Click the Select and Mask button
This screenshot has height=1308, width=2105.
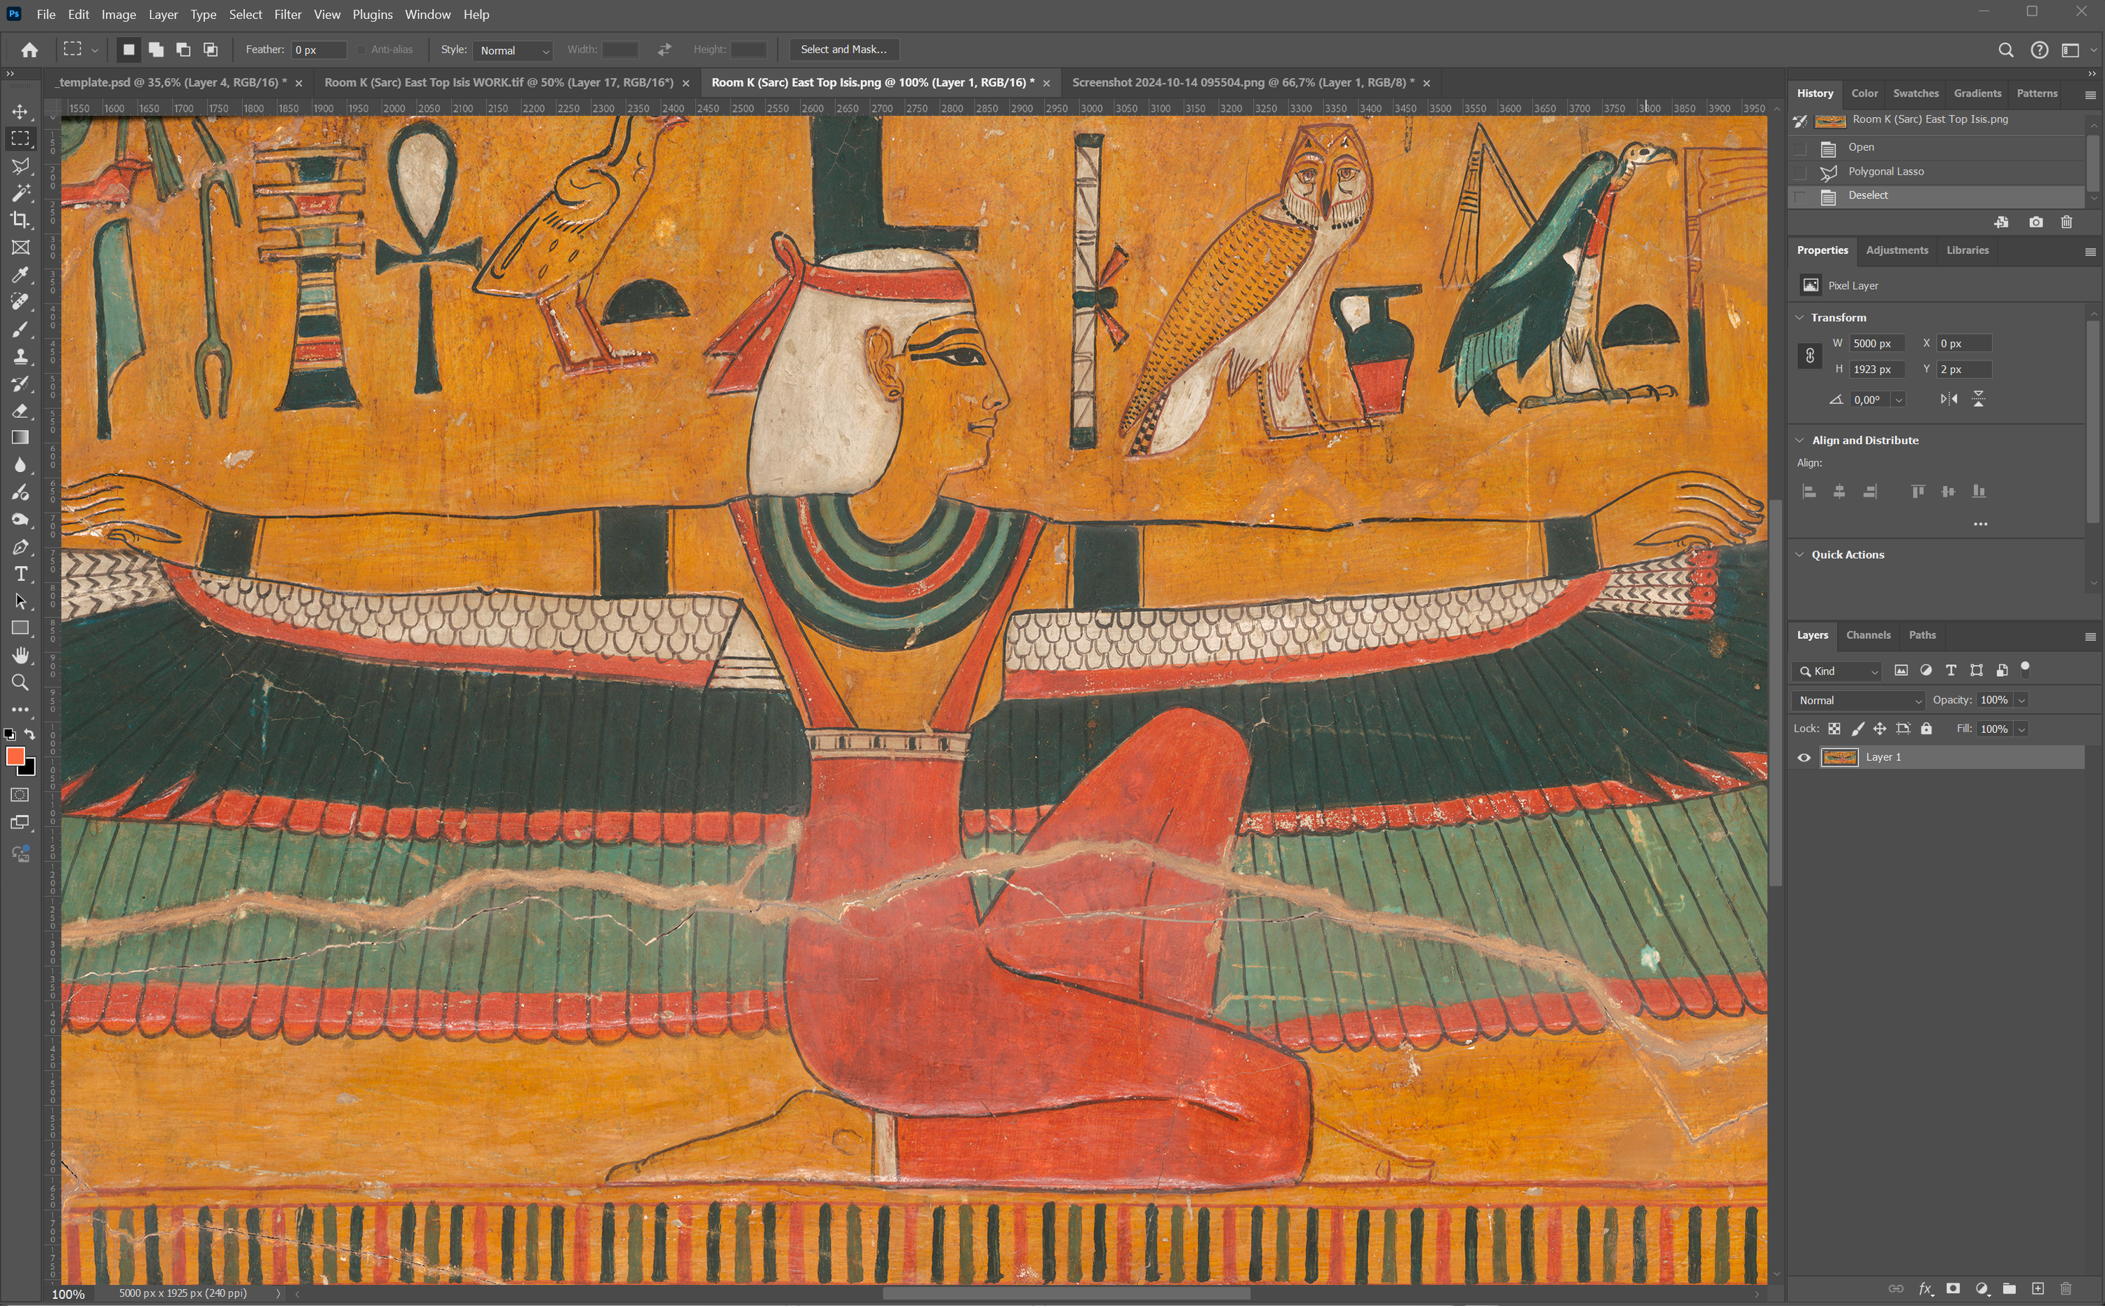(x=843, y=49)
